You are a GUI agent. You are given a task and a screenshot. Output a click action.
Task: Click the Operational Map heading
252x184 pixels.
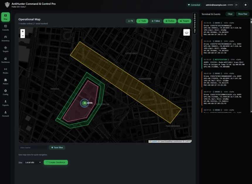(x=29, y=19)
